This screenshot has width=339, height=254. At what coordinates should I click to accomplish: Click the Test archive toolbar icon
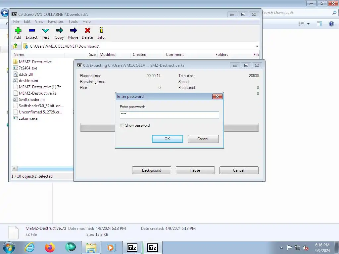pos(45,33)
